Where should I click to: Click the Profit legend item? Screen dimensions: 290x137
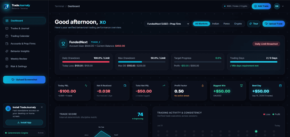pyautogui.click(x=276, y=114)
